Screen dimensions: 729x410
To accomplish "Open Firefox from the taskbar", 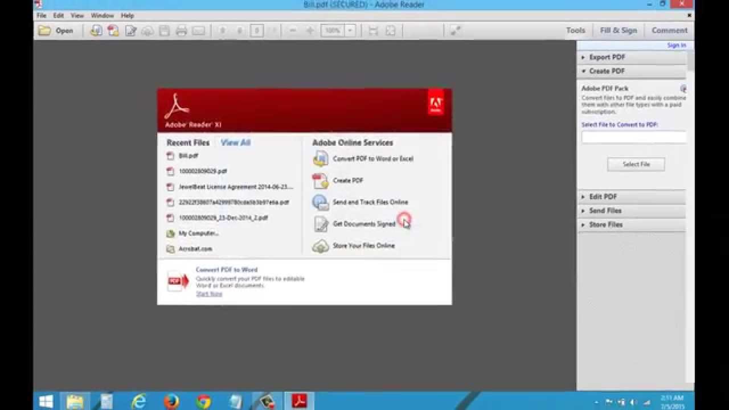I will 171,401.
